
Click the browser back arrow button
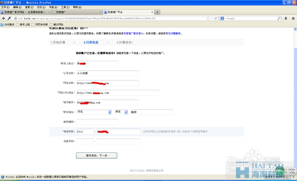click(x=3, y=19)
